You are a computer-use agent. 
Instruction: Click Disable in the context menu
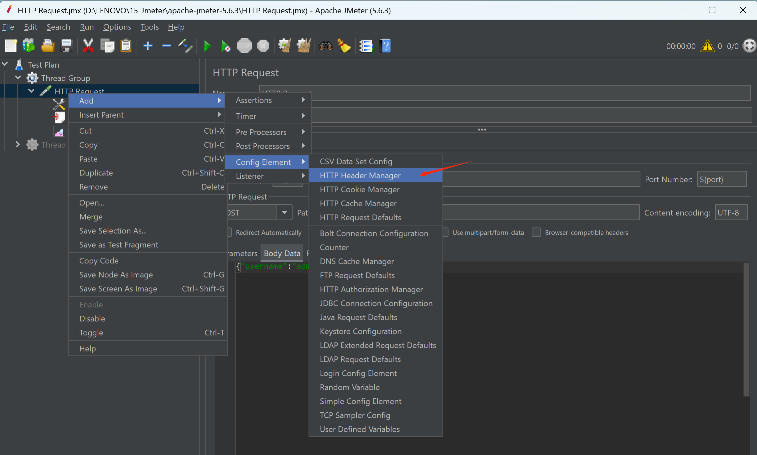(148, 319)
